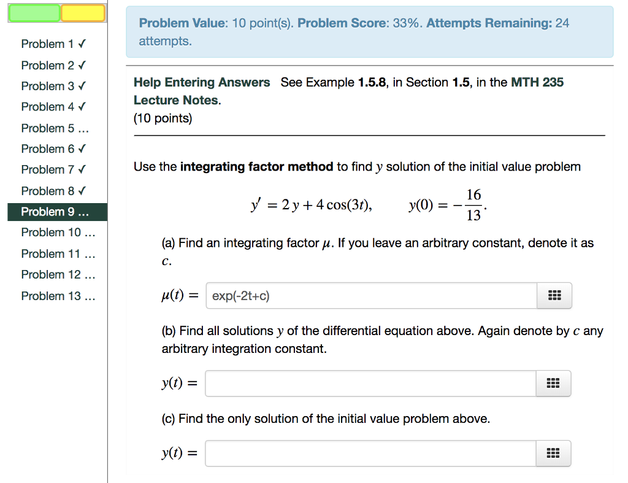Select Problem 3

(48, 86)
